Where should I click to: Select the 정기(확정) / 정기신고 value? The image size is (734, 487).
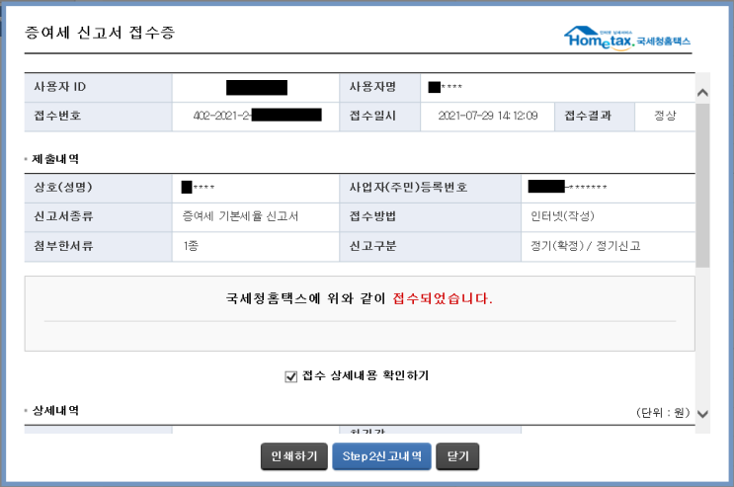coord(585,246)
